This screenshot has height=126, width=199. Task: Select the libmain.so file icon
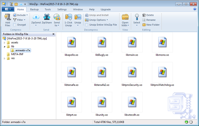(132, 42)
